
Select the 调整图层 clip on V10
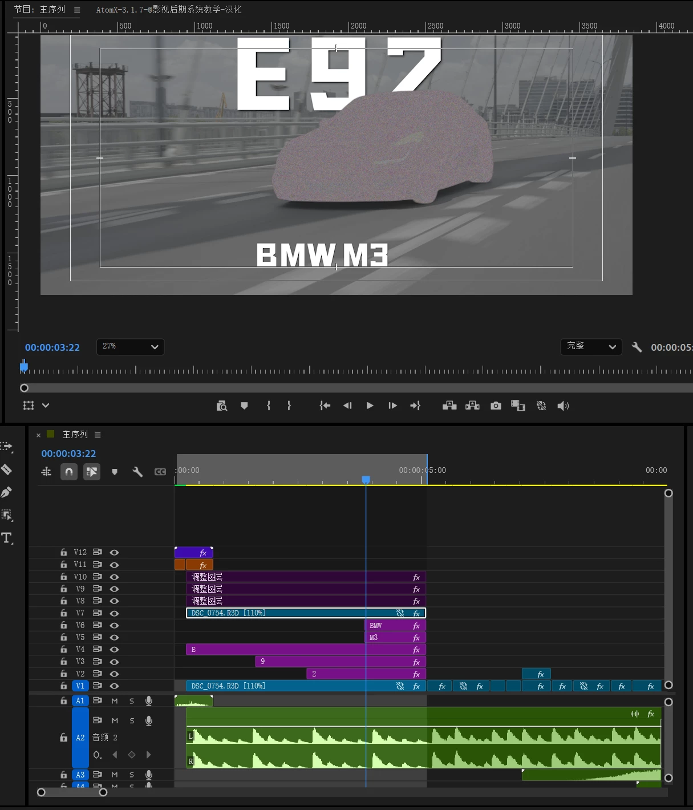click(306, 577)
